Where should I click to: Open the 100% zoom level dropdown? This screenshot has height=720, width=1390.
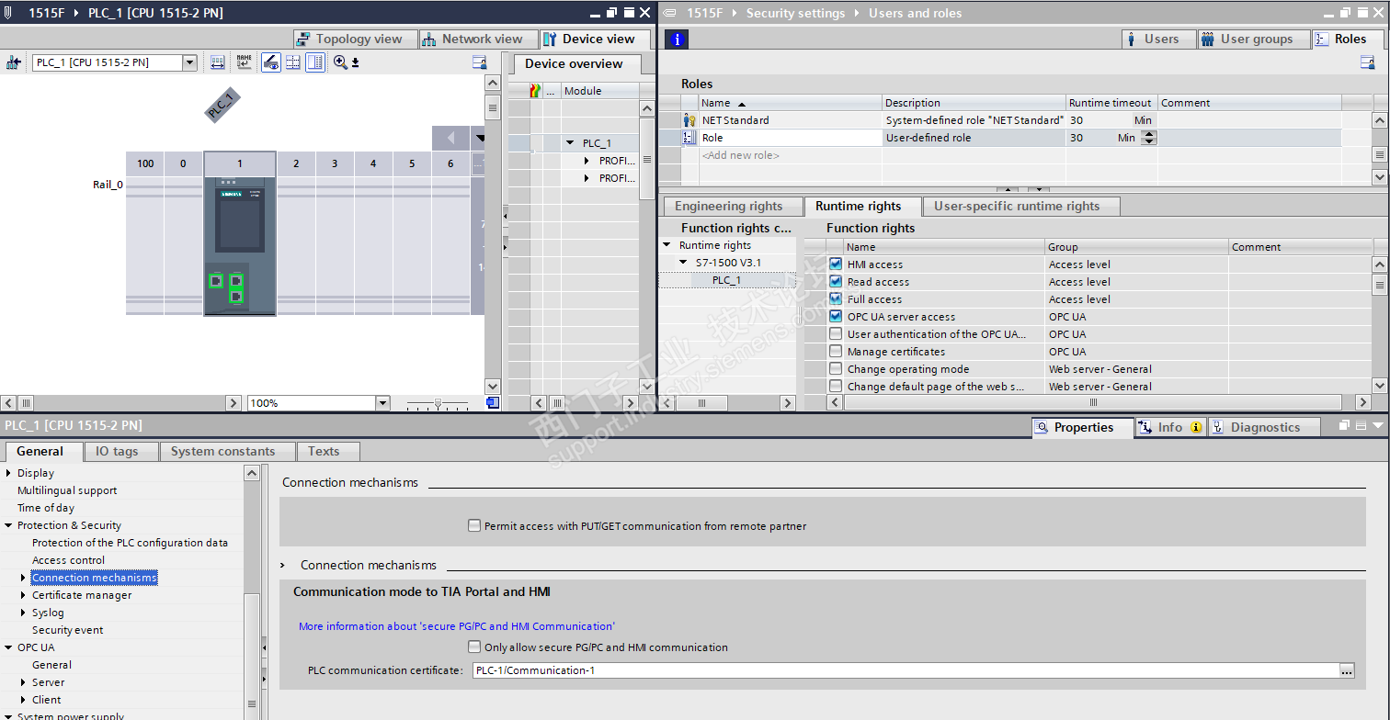(382, 403)
